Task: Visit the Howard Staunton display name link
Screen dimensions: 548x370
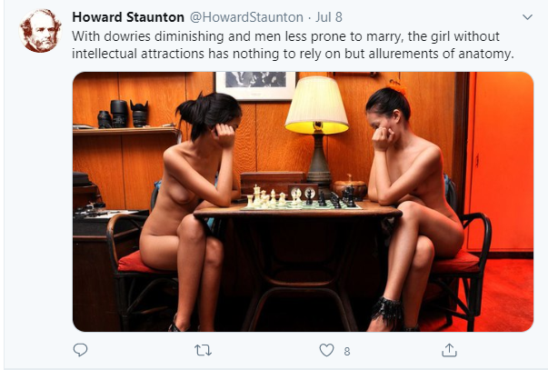Action: 128,16
